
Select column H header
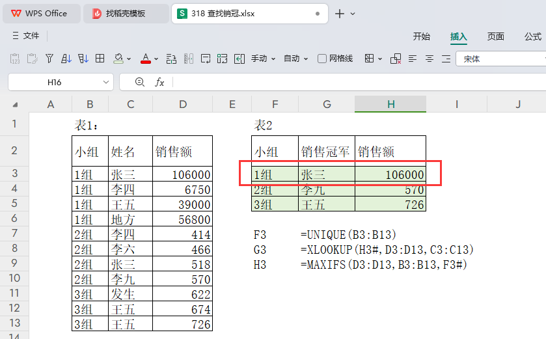tap(390, 104)
